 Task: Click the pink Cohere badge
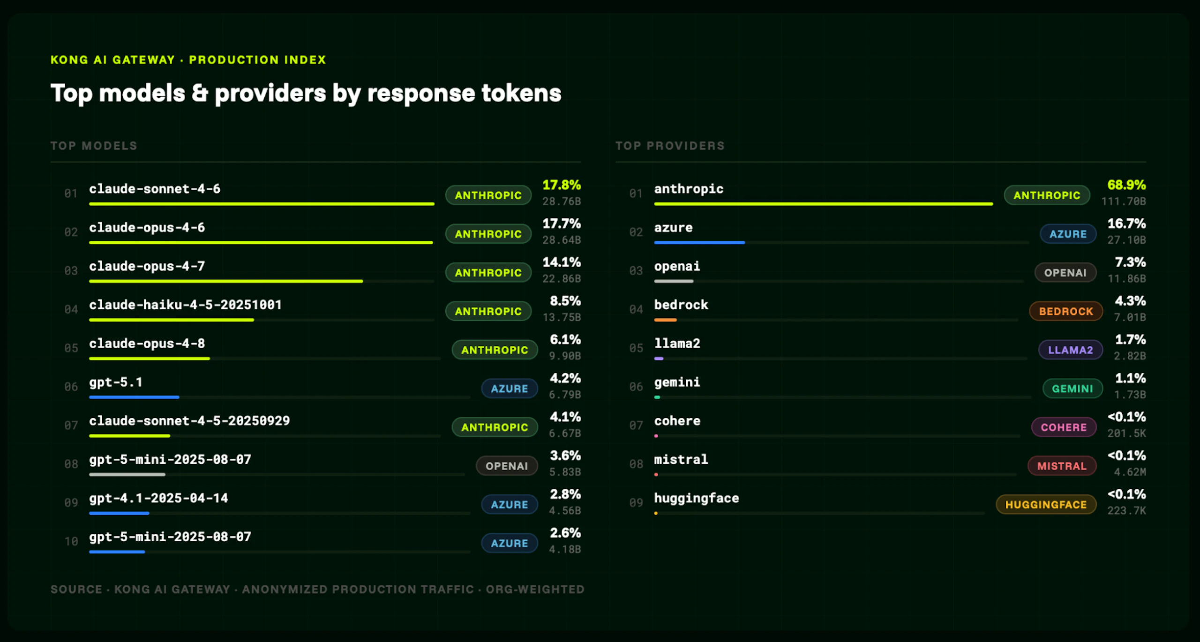[x=1064, y=427]
